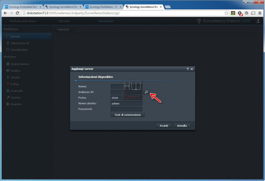Screen dimensions: 265x181
Task: Click the Test di connessione button
Action: [128, 115]
